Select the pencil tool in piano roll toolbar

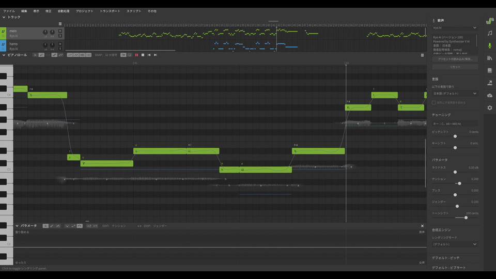(41, 55)
